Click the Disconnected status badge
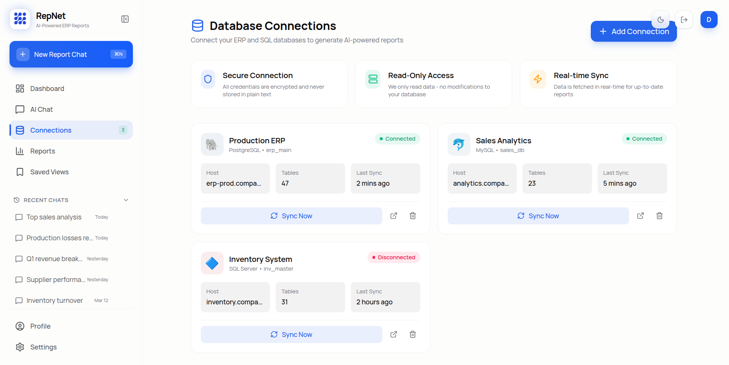 point(394,257)
